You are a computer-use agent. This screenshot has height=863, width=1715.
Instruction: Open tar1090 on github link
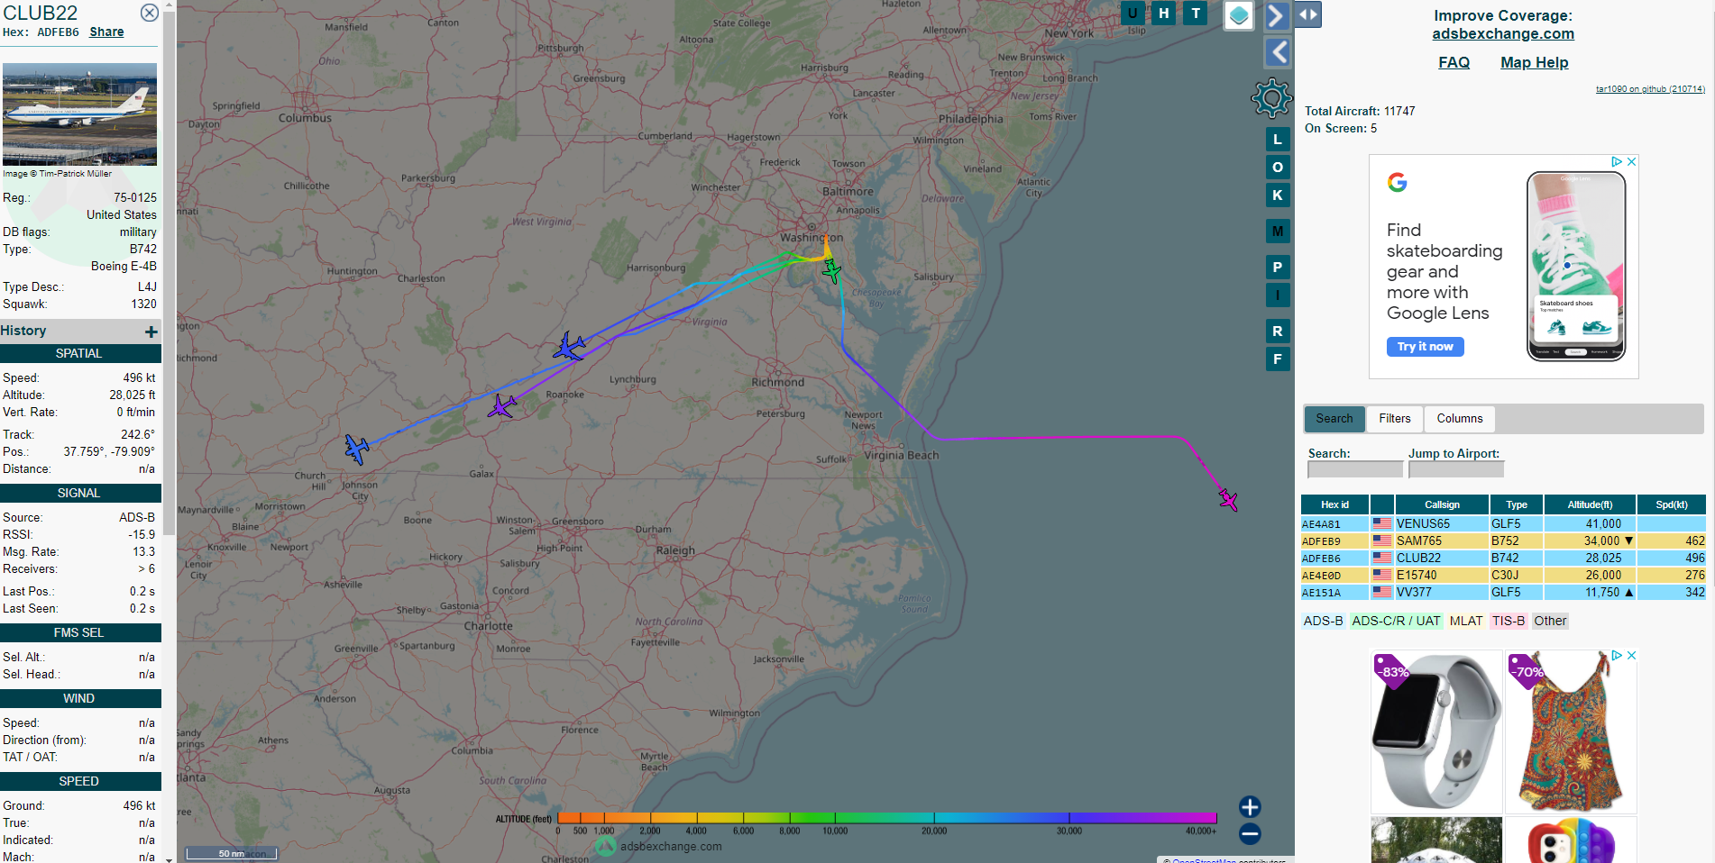[1650, 89]
